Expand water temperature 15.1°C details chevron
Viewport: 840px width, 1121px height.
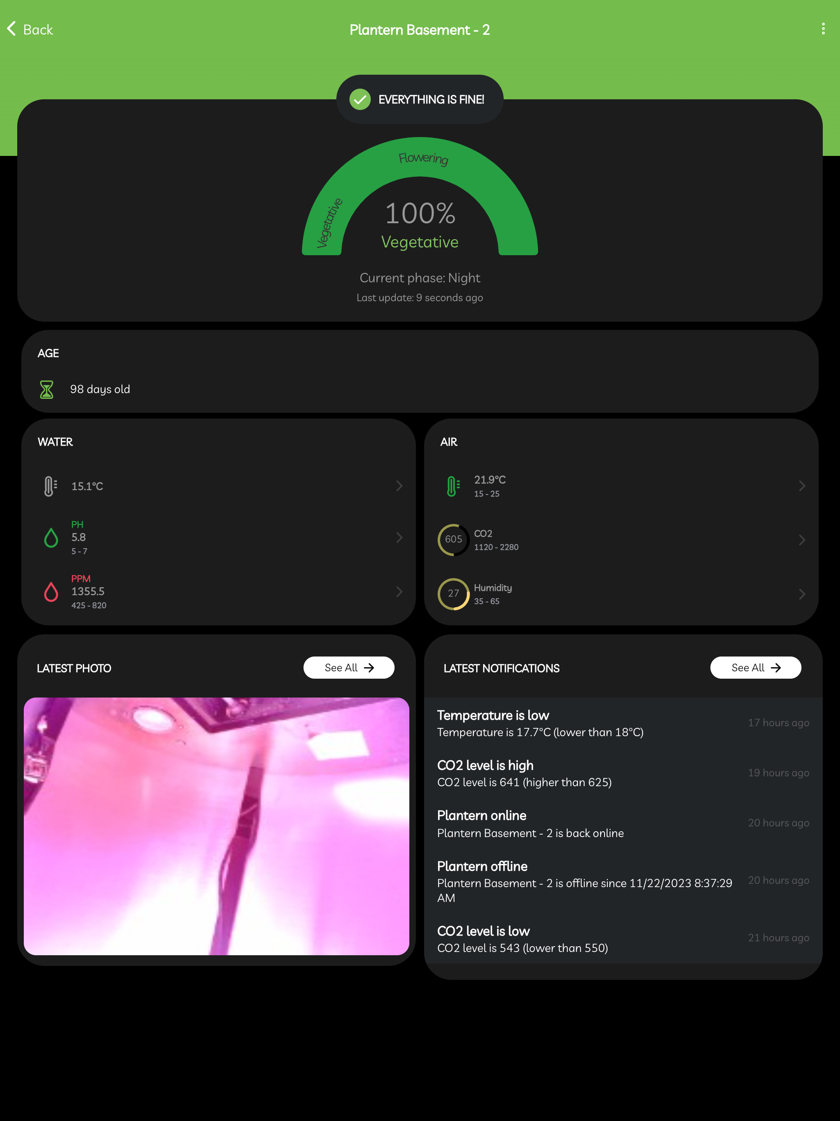coord(399,486)
